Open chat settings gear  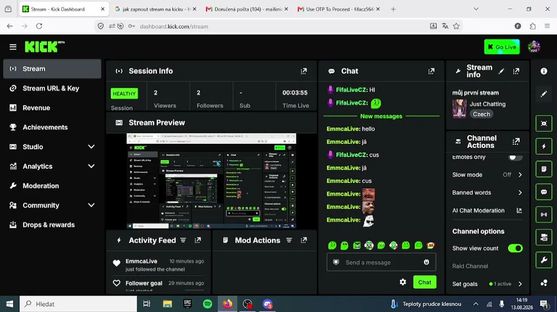403,282
